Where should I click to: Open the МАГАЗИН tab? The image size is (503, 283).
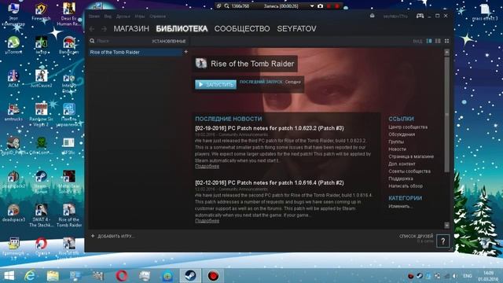tap(131, 29)
